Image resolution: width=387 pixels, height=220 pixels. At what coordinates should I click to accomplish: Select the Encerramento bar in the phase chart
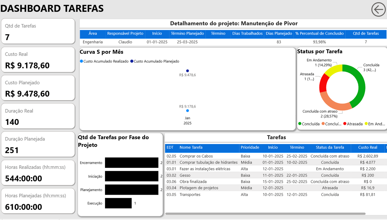tap(131, 163)
